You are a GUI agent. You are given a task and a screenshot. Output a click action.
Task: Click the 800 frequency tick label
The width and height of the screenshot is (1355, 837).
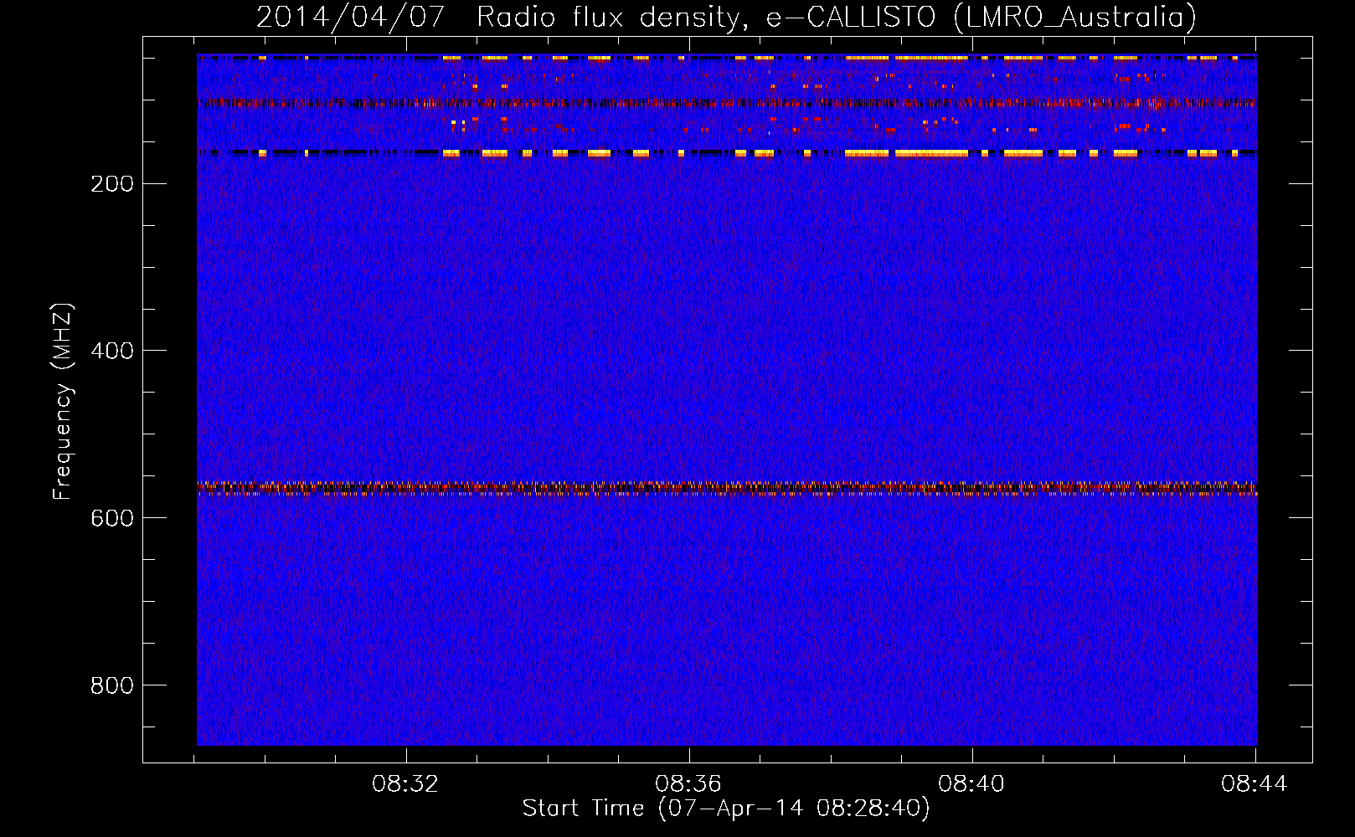(x=112, y=686)
